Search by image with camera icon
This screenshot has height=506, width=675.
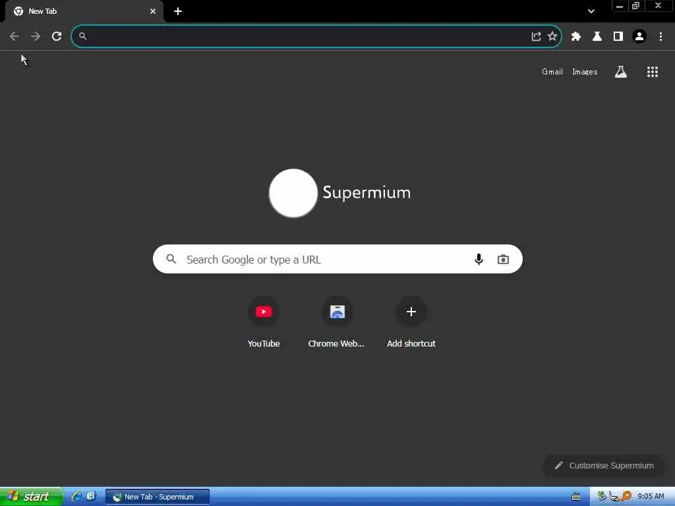click(503, 260)
